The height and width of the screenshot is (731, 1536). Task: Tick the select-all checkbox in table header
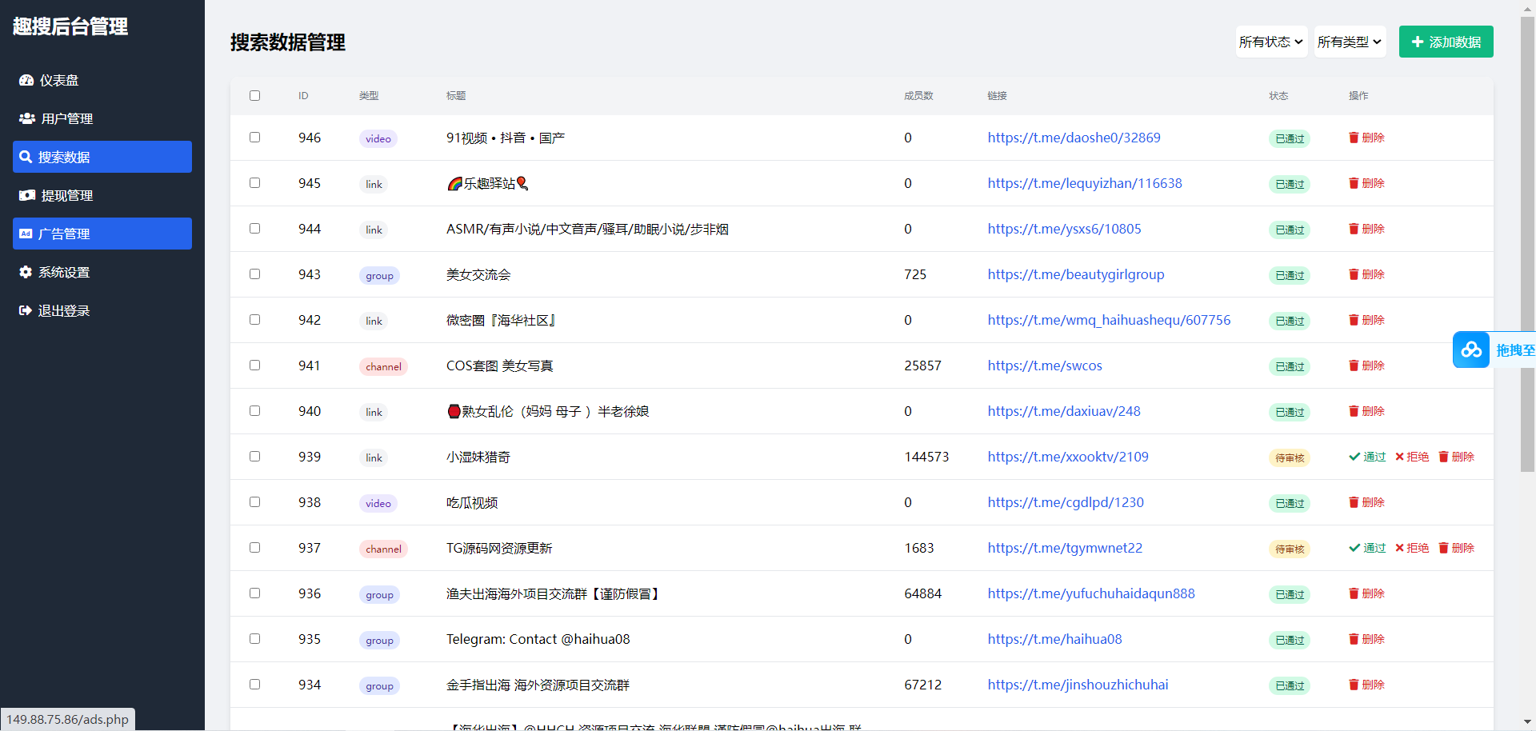point(254,96)
